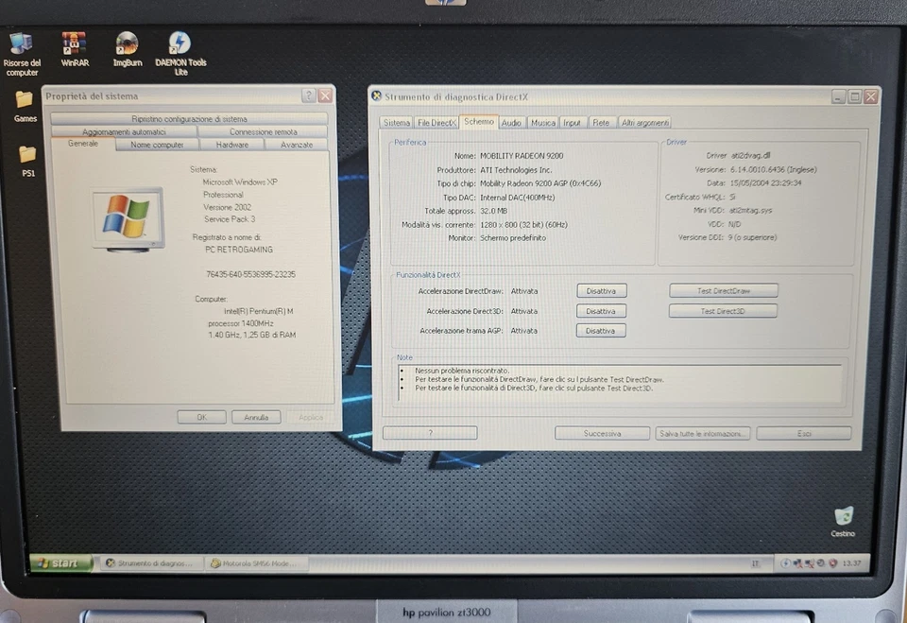This screenshot has width=907, height=623.
Task: Launch the ImgBurn desktop shortcut
Action: point(128,50)
